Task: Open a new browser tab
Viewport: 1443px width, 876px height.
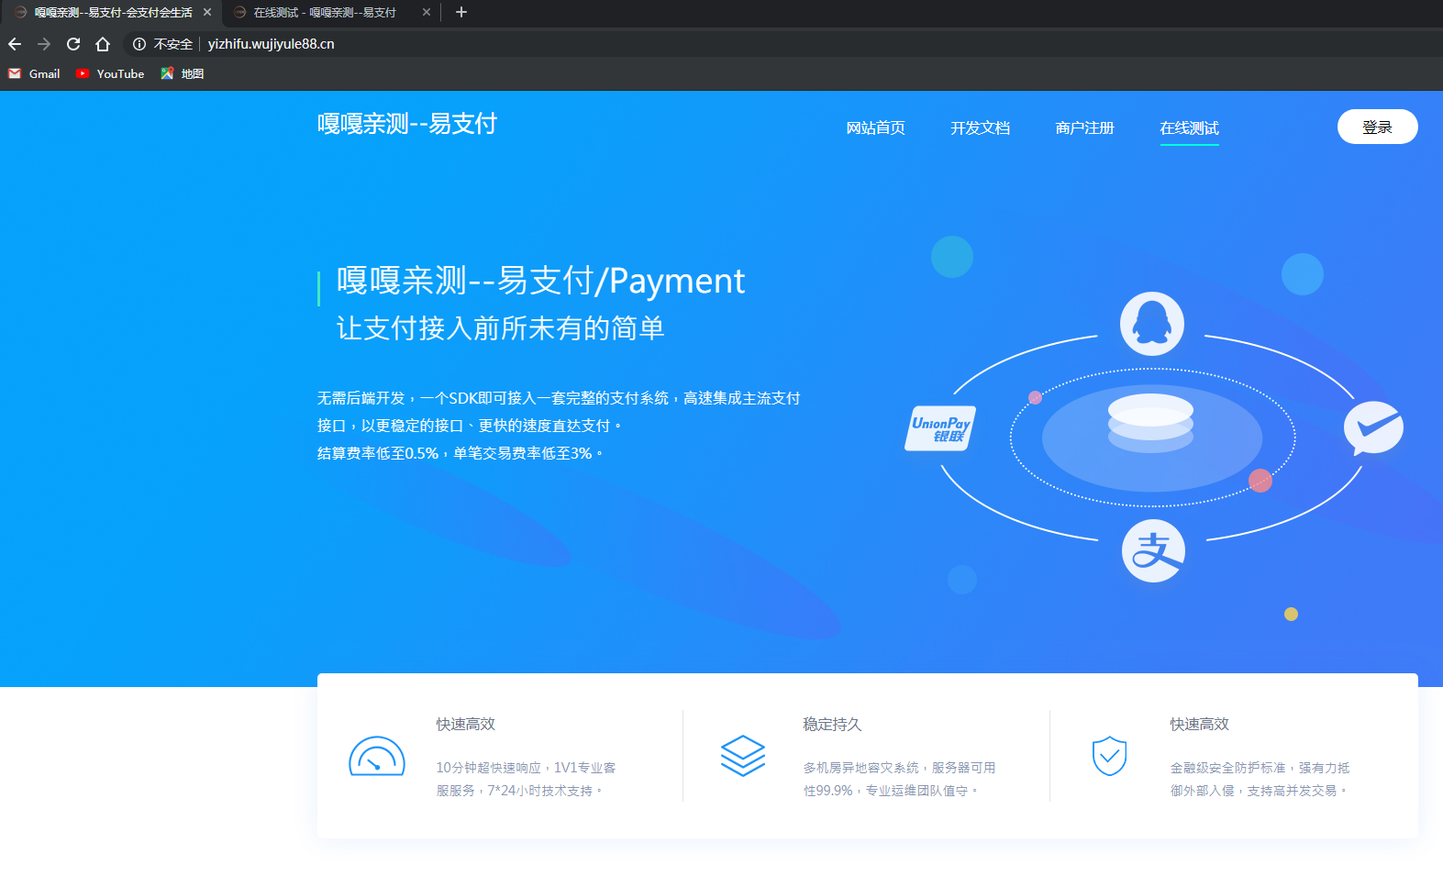Action: 461,12
